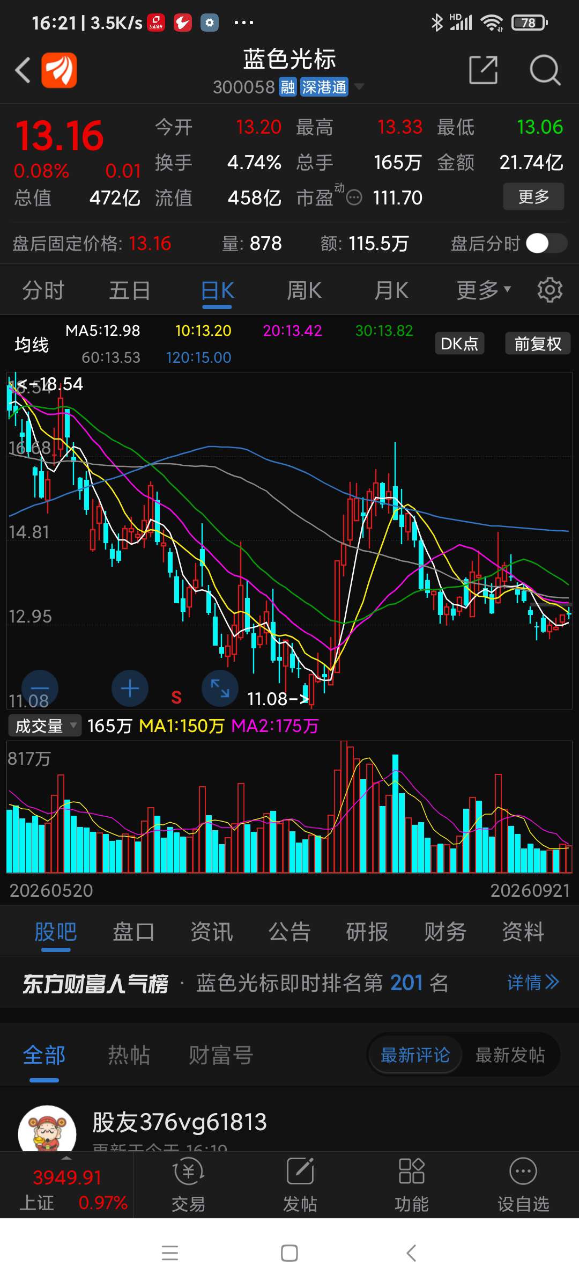This screenshot has height=1288, width=579.
Task: Select 最新评论 sort option
Action: pos(415,1055)
